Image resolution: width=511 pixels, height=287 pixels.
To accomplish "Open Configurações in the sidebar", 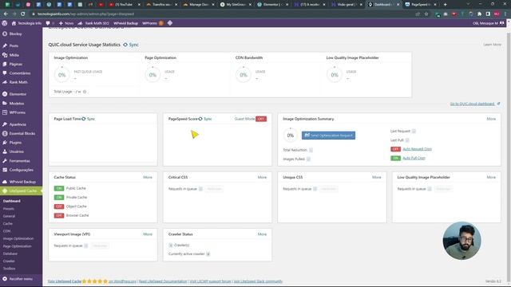I will [x=22, y=170].
